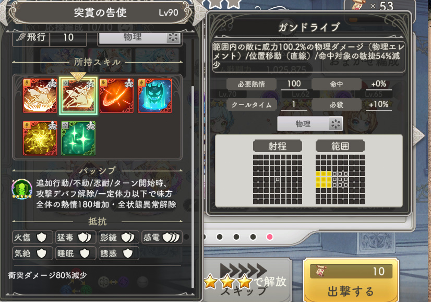
Task: Click the 物理 attribute selector beside 飛行
Action: [x=140, y=38]
